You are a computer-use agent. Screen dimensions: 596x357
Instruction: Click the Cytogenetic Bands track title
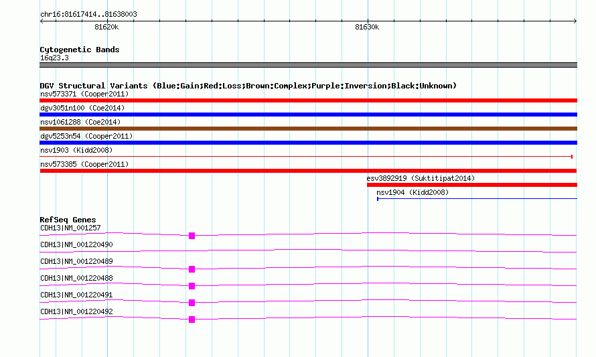click(x=80, y=50)
